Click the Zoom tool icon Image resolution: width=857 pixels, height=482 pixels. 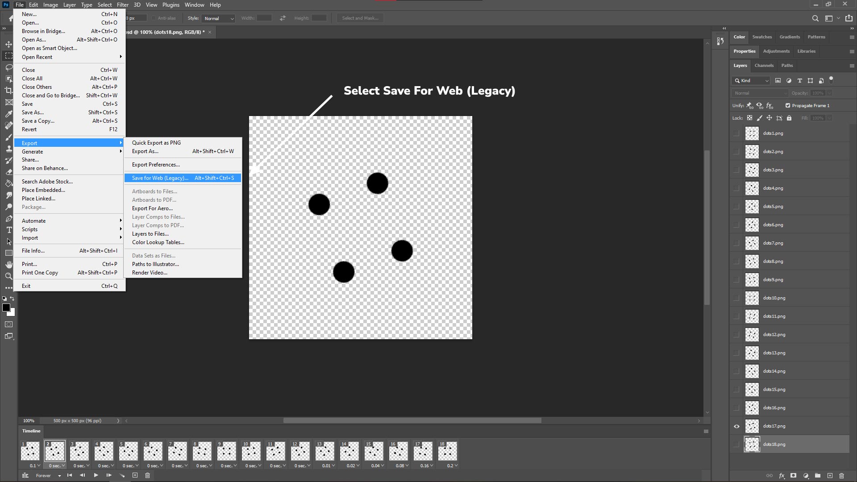[8, 277]
